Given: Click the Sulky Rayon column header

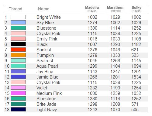Looking at the screenshot, I should coord(136,9).
